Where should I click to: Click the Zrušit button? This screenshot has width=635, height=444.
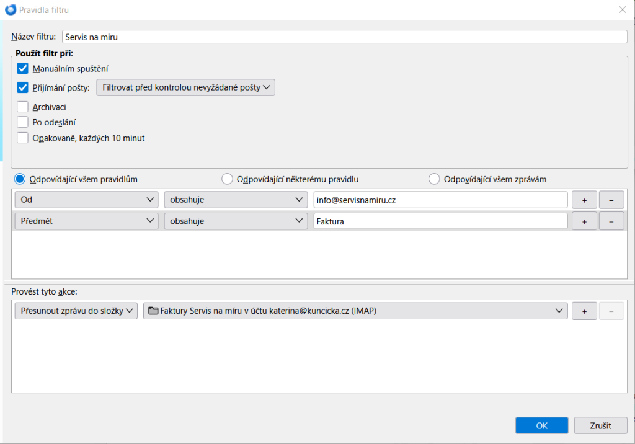click(600, 425)
